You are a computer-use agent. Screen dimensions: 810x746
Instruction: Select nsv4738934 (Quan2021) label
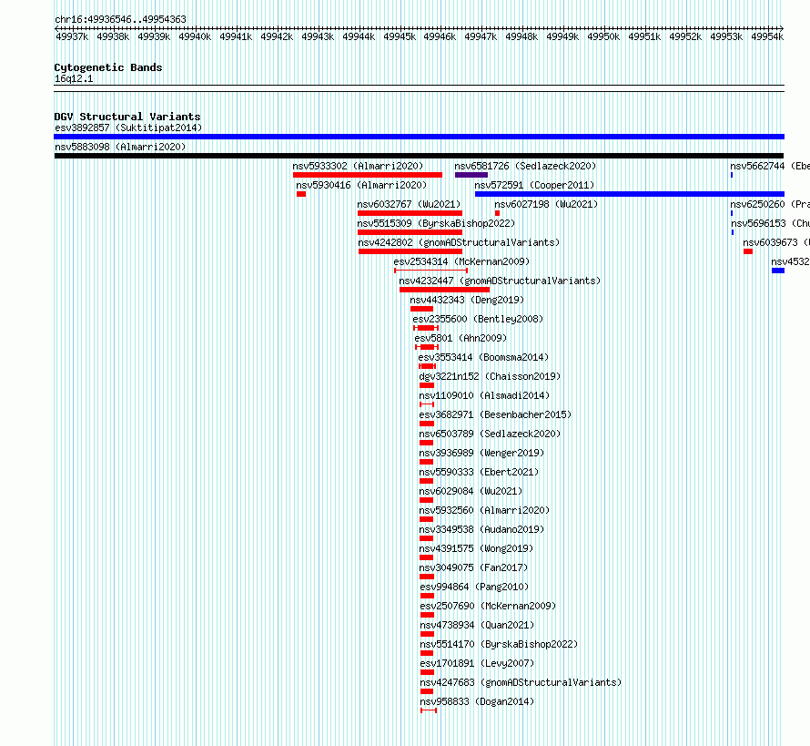coord(477,625)
